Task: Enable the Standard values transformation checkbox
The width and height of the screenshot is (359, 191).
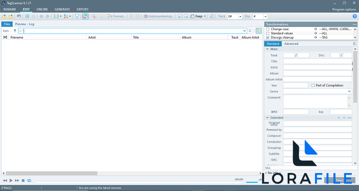Action: [x=267, y=33]
